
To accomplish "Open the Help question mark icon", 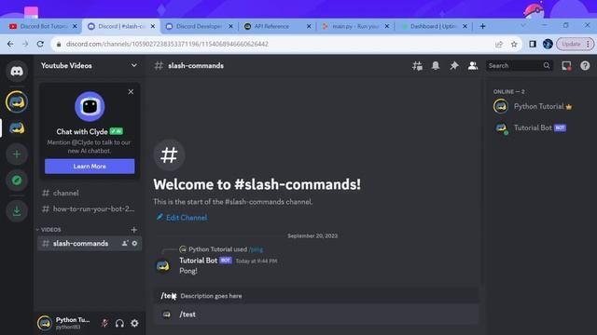I will pyautogui.click(x=585, y=66).
